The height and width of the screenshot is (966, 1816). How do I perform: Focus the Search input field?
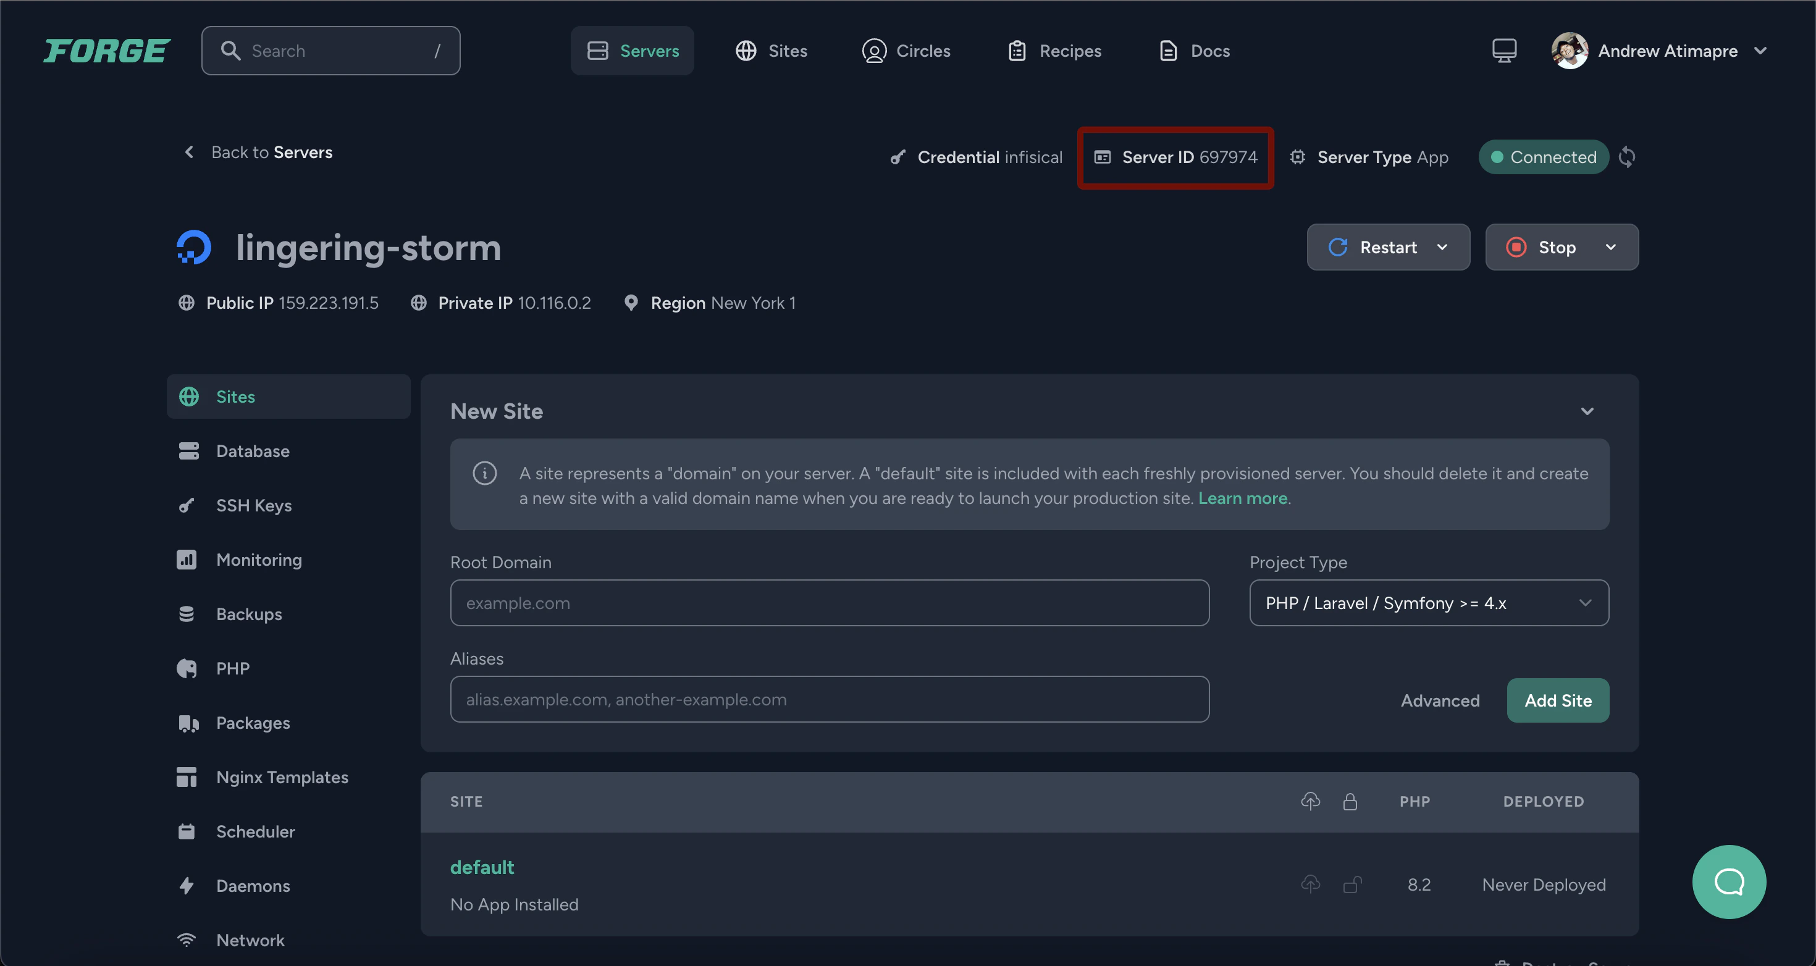330,51
